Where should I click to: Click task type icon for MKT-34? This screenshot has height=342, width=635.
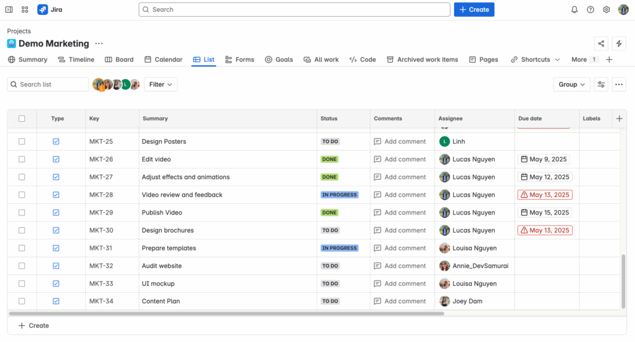click(x=56, y=301)
